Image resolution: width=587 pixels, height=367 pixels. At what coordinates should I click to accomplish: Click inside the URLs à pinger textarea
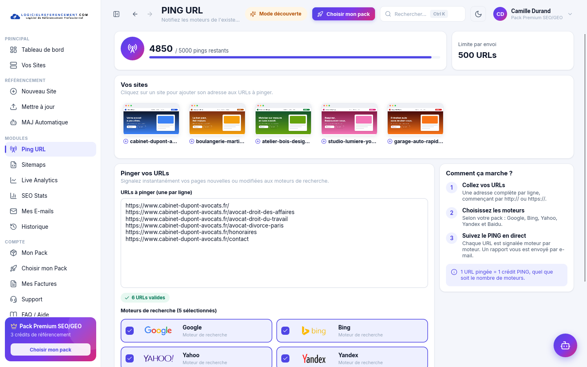[274, 243]
